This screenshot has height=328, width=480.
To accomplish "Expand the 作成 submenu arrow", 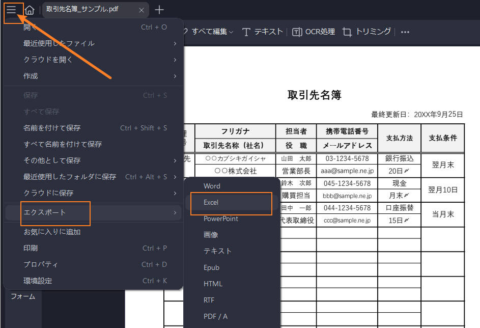I will coord(175,75).
